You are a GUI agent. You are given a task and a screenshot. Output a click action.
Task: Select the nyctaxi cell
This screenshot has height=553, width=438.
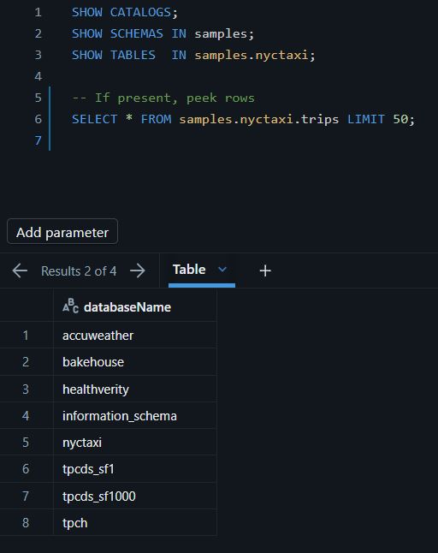135,443
